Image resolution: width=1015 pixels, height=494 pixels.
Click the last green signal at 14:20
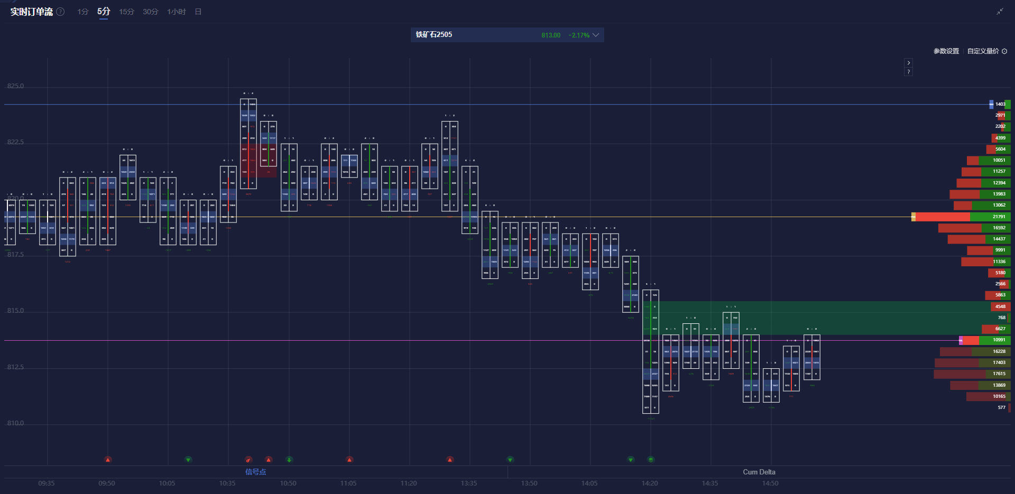[x=651, y=460]
